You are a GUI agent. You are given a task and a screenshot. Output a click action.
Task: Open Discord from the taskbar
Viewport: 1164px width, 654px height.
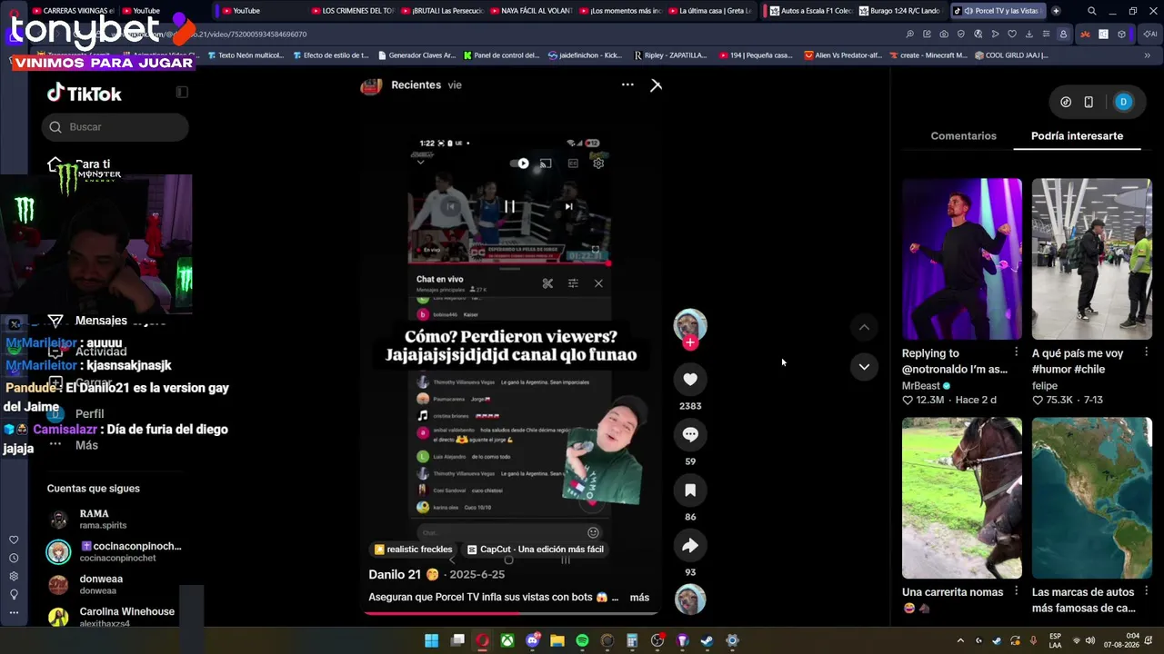(x=532, y=640)
